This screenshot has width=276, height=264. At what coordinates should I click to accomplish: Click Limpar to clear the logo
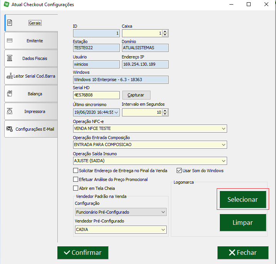coord(243,222)
